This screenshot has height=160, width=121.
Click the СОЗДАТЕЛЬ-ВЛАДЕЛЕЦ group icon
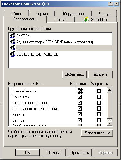pyautogui.click(x=13, y=54)
